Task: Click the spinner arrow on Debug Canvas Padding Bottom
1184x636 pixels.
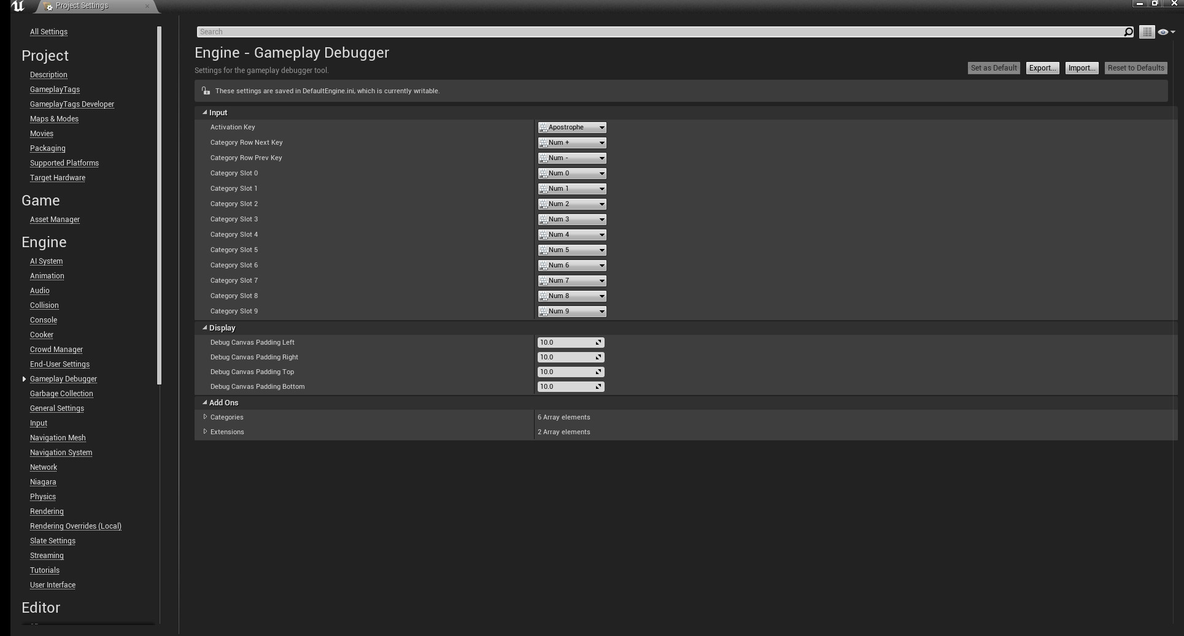Action: (x=598, y=387)
